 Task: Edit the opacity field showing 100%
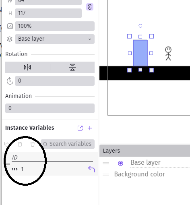click(x=55, y=26)
